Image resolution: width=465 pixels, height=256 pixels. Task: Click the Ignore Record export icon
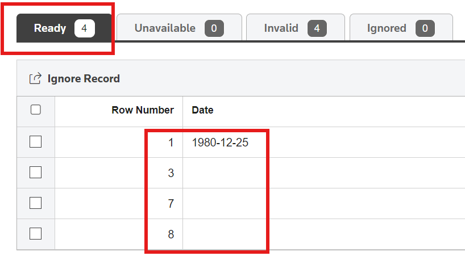(x=35, y=79)
